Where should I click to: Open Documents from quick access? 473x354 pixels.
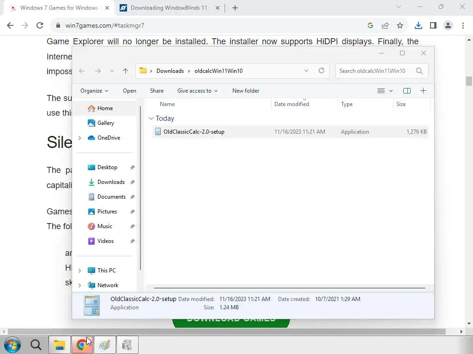pos(111,197)
